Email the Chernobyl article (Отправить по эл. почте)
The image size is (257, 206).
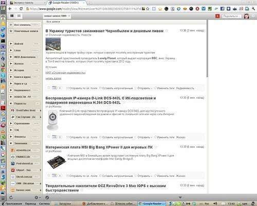82,88
